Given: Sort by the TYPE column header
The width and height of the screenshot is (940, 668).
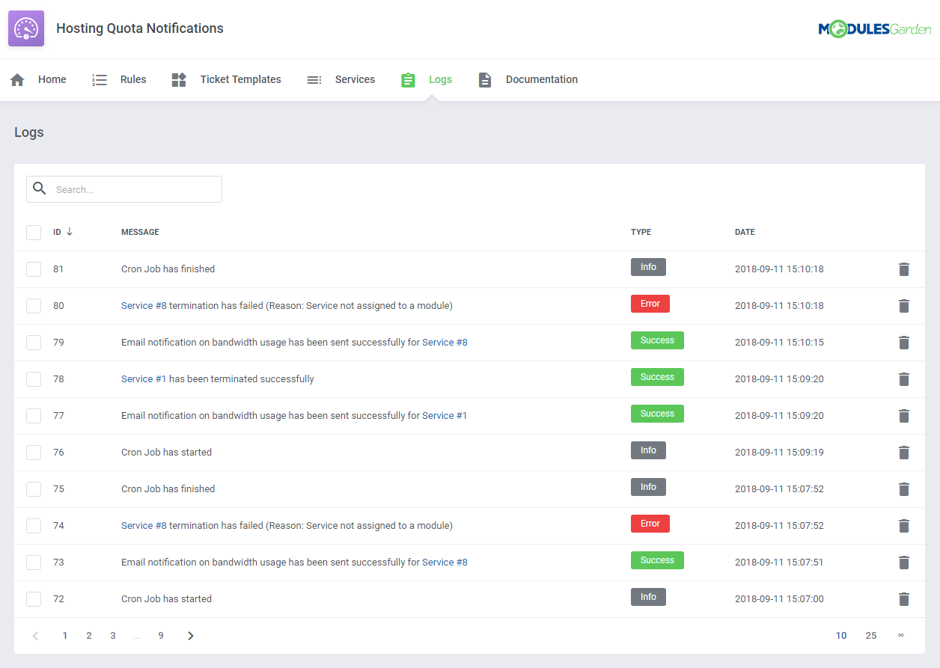Looking at the screenshot, I should 641,233.
